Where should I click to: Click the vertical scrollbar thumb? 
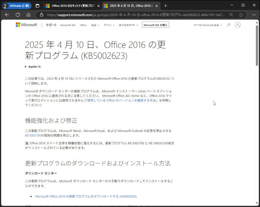257,45
